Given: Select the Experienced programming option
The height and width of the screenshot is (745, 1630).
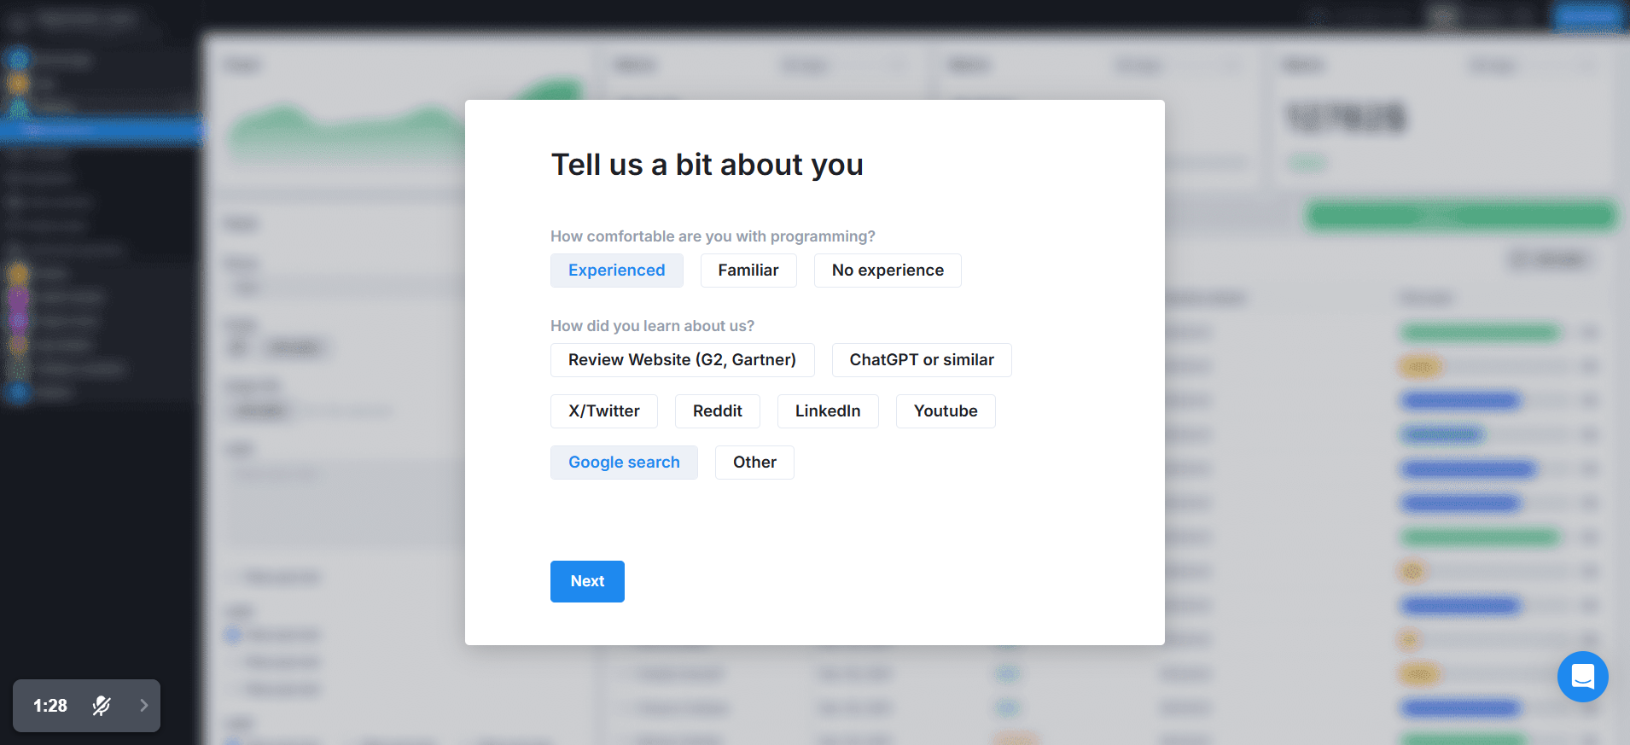Looking at the screenshot, I should tap(616, 271).
